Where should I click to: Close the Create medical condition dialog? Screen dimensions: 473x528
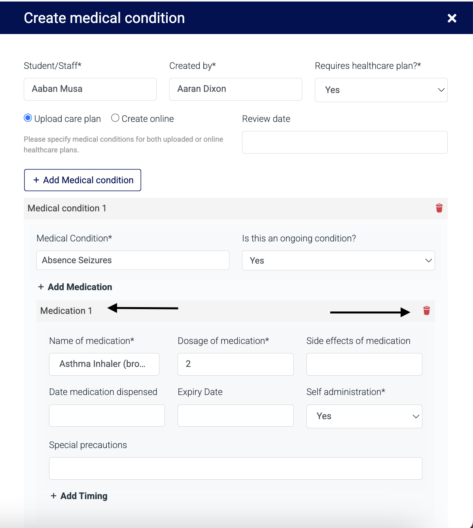pos(452,18)
